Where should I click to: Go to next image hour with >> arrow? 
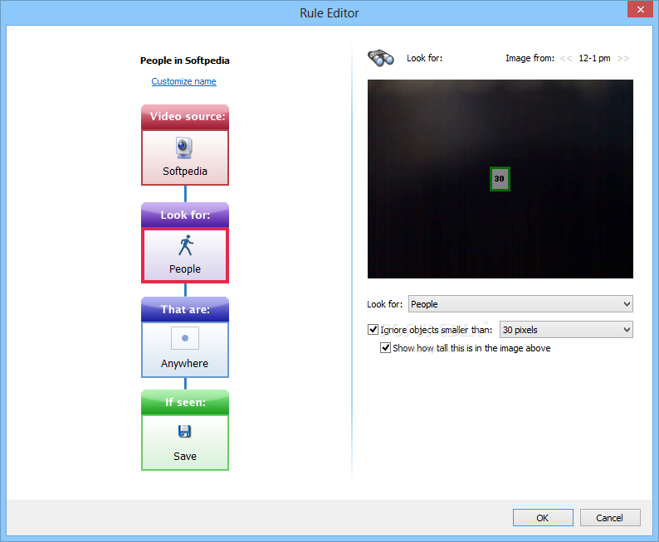622,58
